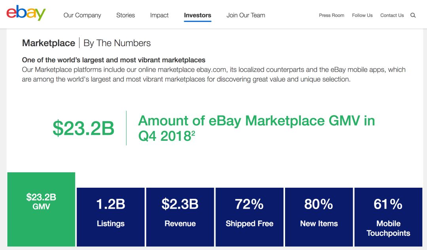Click the Marketplace By The Numbers heading
The width and height of the screenshot is (427, 250).
coord(86,43)
